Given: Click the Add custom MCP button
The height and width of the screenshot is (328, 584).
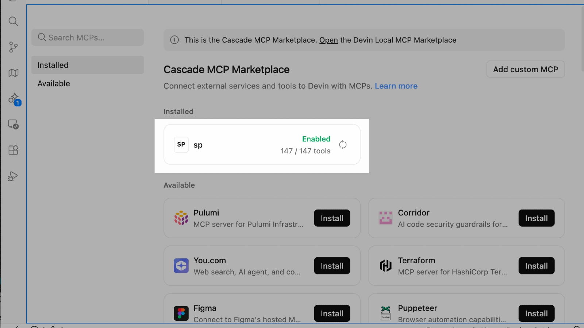Looking at the screenshot, I should click(x=526, y=69).
